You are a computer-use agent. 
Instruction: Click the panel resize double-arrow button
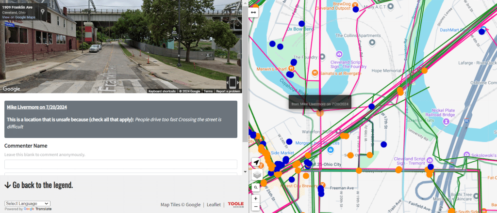[x=253, y=12]
